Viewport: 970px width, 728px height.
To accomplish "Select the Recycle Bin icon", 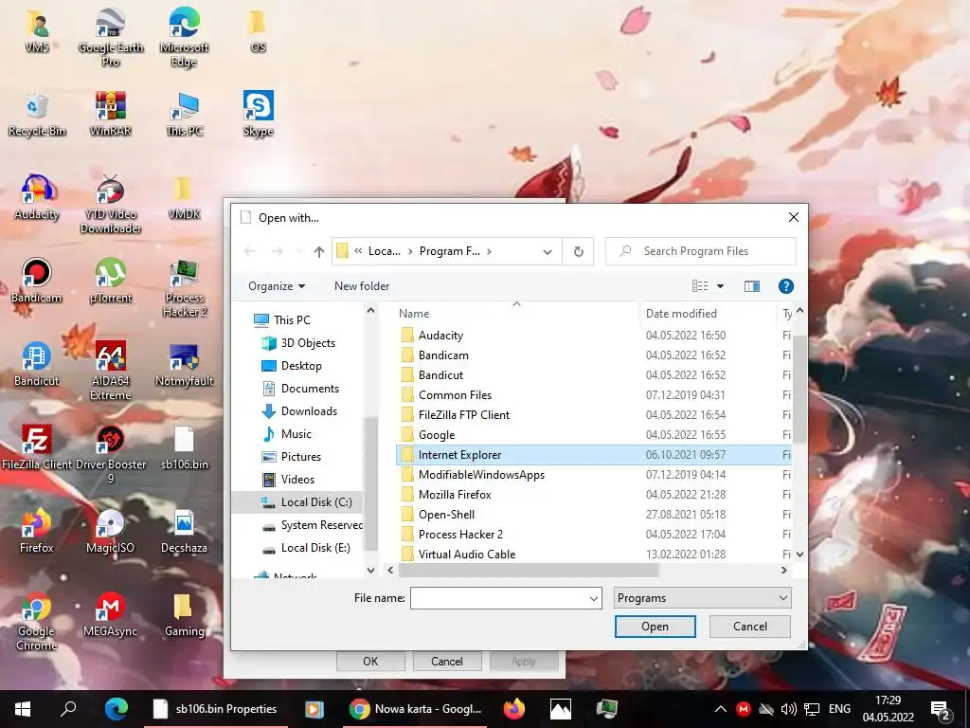I will [x=37, y=115].
